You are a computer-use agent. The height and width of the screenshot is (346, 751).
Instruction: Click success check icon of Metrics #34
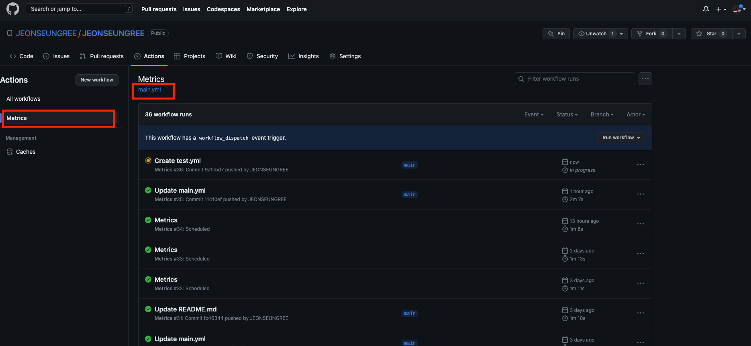(x=148, y=220)
